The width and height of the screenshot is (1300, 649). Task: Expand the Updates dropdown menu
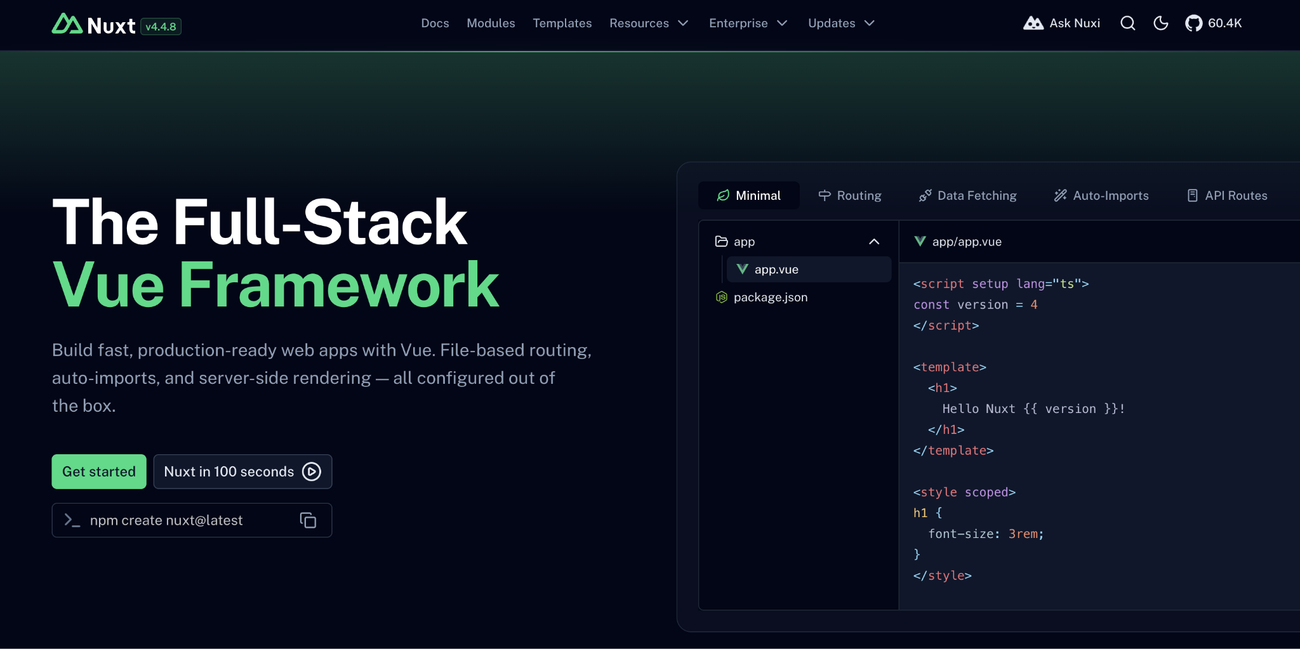click(842, 23)
